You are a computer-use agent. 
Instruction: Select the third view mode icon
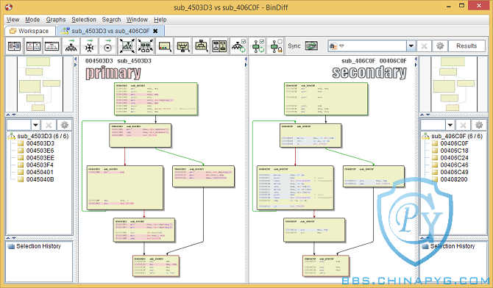point(52,46)
